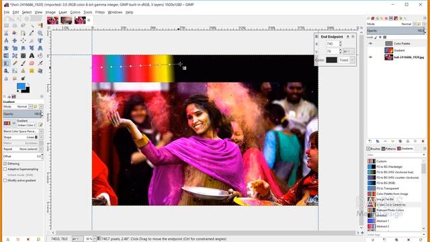Select the Move tool

pyautogui.click(x=15, y=40)
